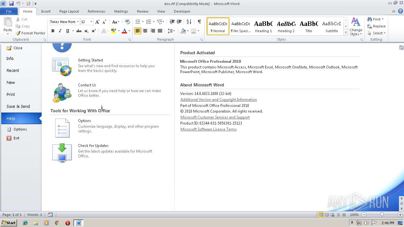
Task: Open Bullets dropdown arrow
Action: (x=143, y=22)
